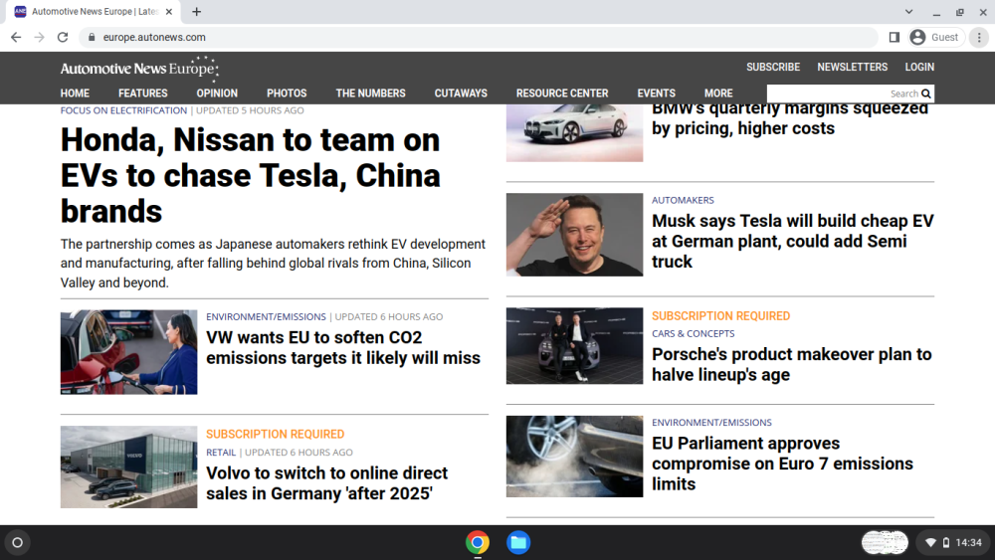Click the address bar URL europe.autonews.com
995x560 pixels.
(154, 38)
